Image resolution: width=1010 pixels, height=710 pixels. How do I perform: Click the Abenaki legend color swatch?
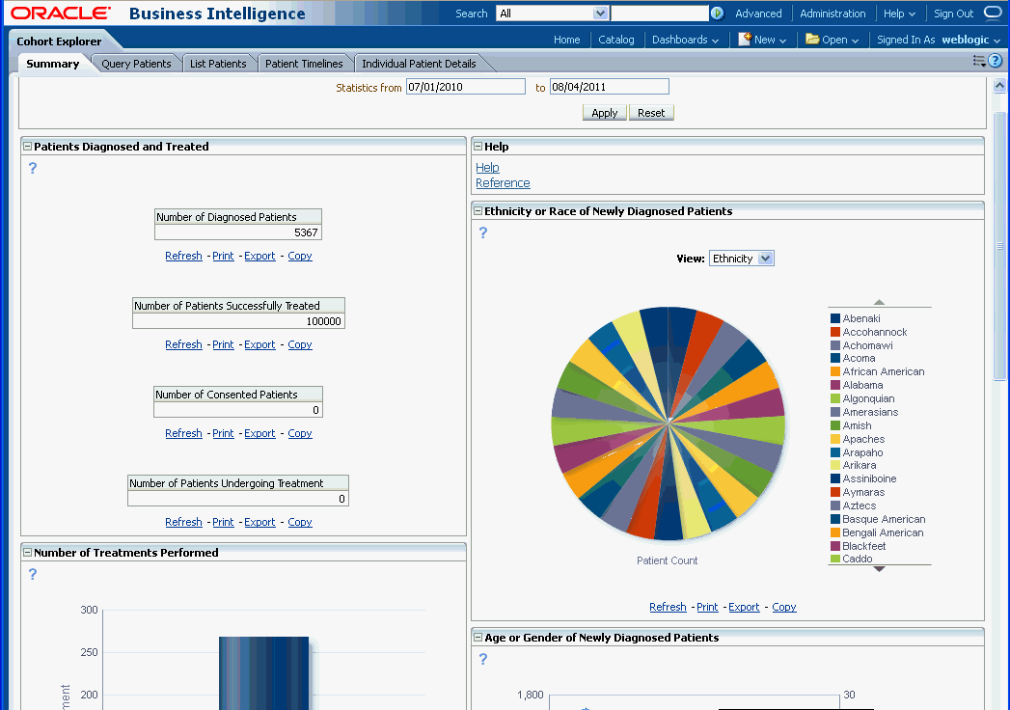pyautogui.click(x=835, y=318)
